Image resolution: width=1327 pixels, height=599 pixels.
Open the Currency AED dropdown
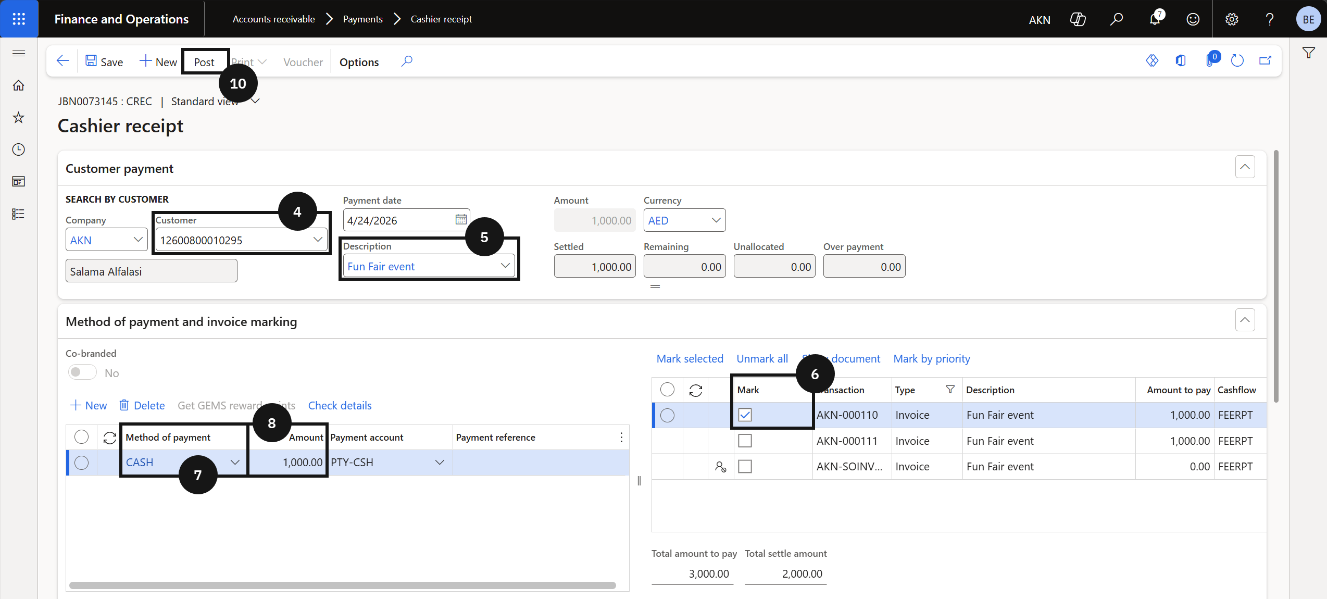coord(717,220)
